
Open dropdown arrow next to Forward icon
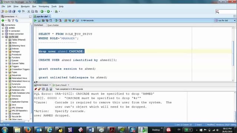tap(51, 11)
